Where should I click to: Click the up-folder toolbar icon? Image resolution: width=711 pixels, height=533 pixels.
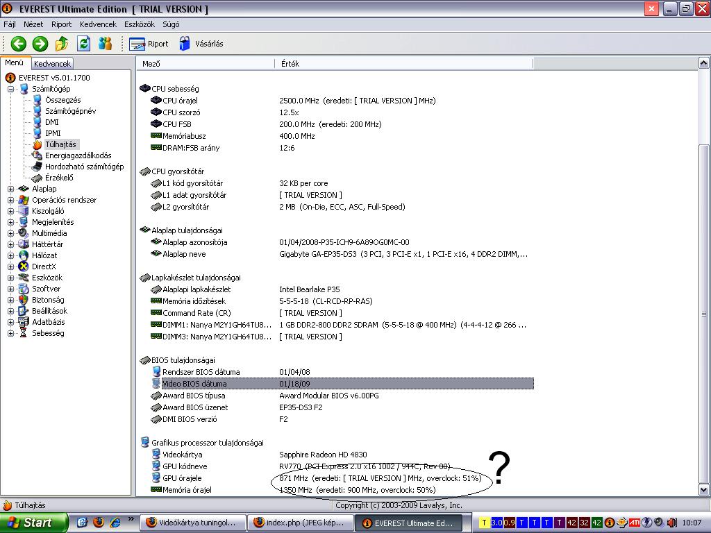[x=62, y=44]
